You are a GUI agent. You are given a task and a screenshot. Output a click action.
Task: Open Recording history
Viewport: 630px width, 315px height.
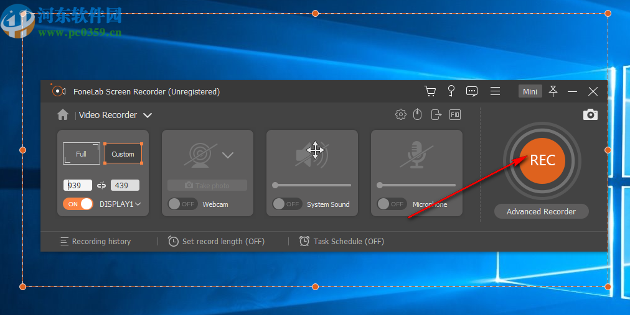click(96, 241)
